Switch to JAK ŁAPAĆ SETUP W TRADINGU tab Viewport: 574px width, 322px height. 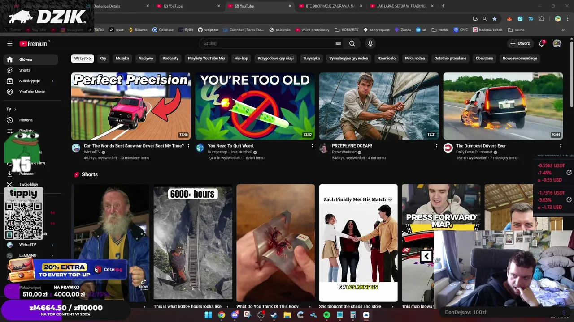point(401,6)
